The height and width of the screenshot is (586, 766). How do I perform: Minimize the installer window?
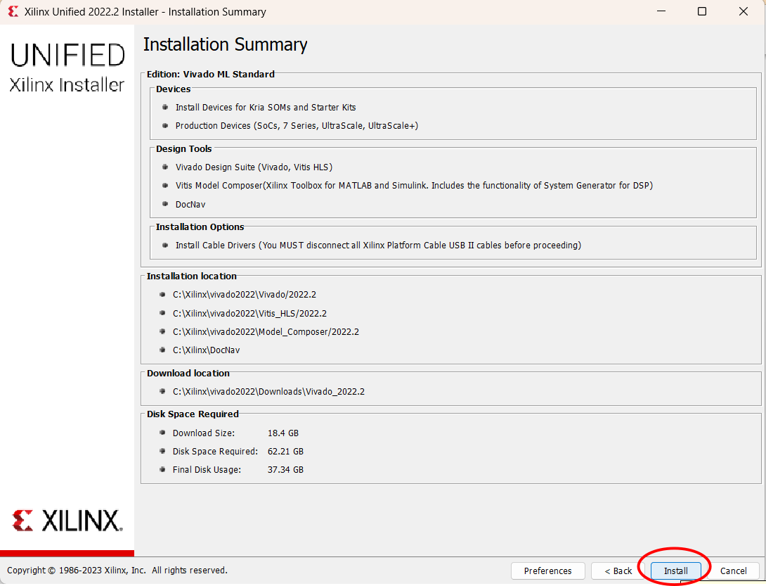coord(660,11)
